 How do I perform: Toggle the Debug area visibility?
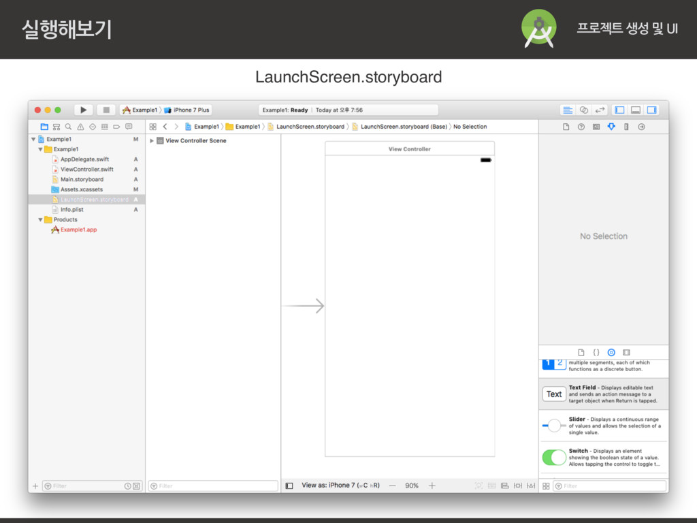click(x=636, y=110)
